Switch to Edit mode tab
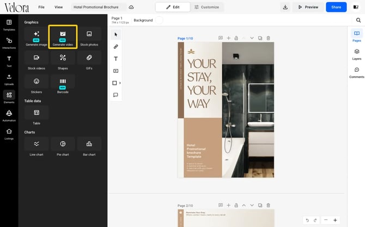 pos(173,7)
